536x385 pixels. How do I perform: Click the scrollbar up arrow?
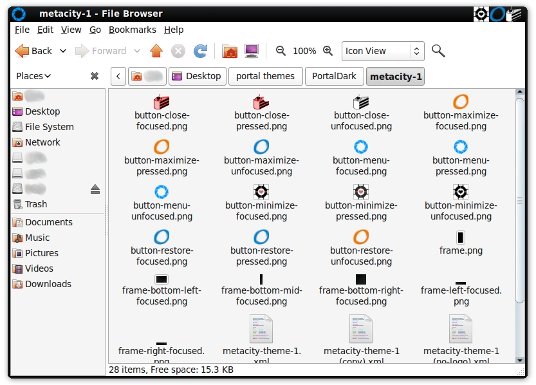coord(520,91)
